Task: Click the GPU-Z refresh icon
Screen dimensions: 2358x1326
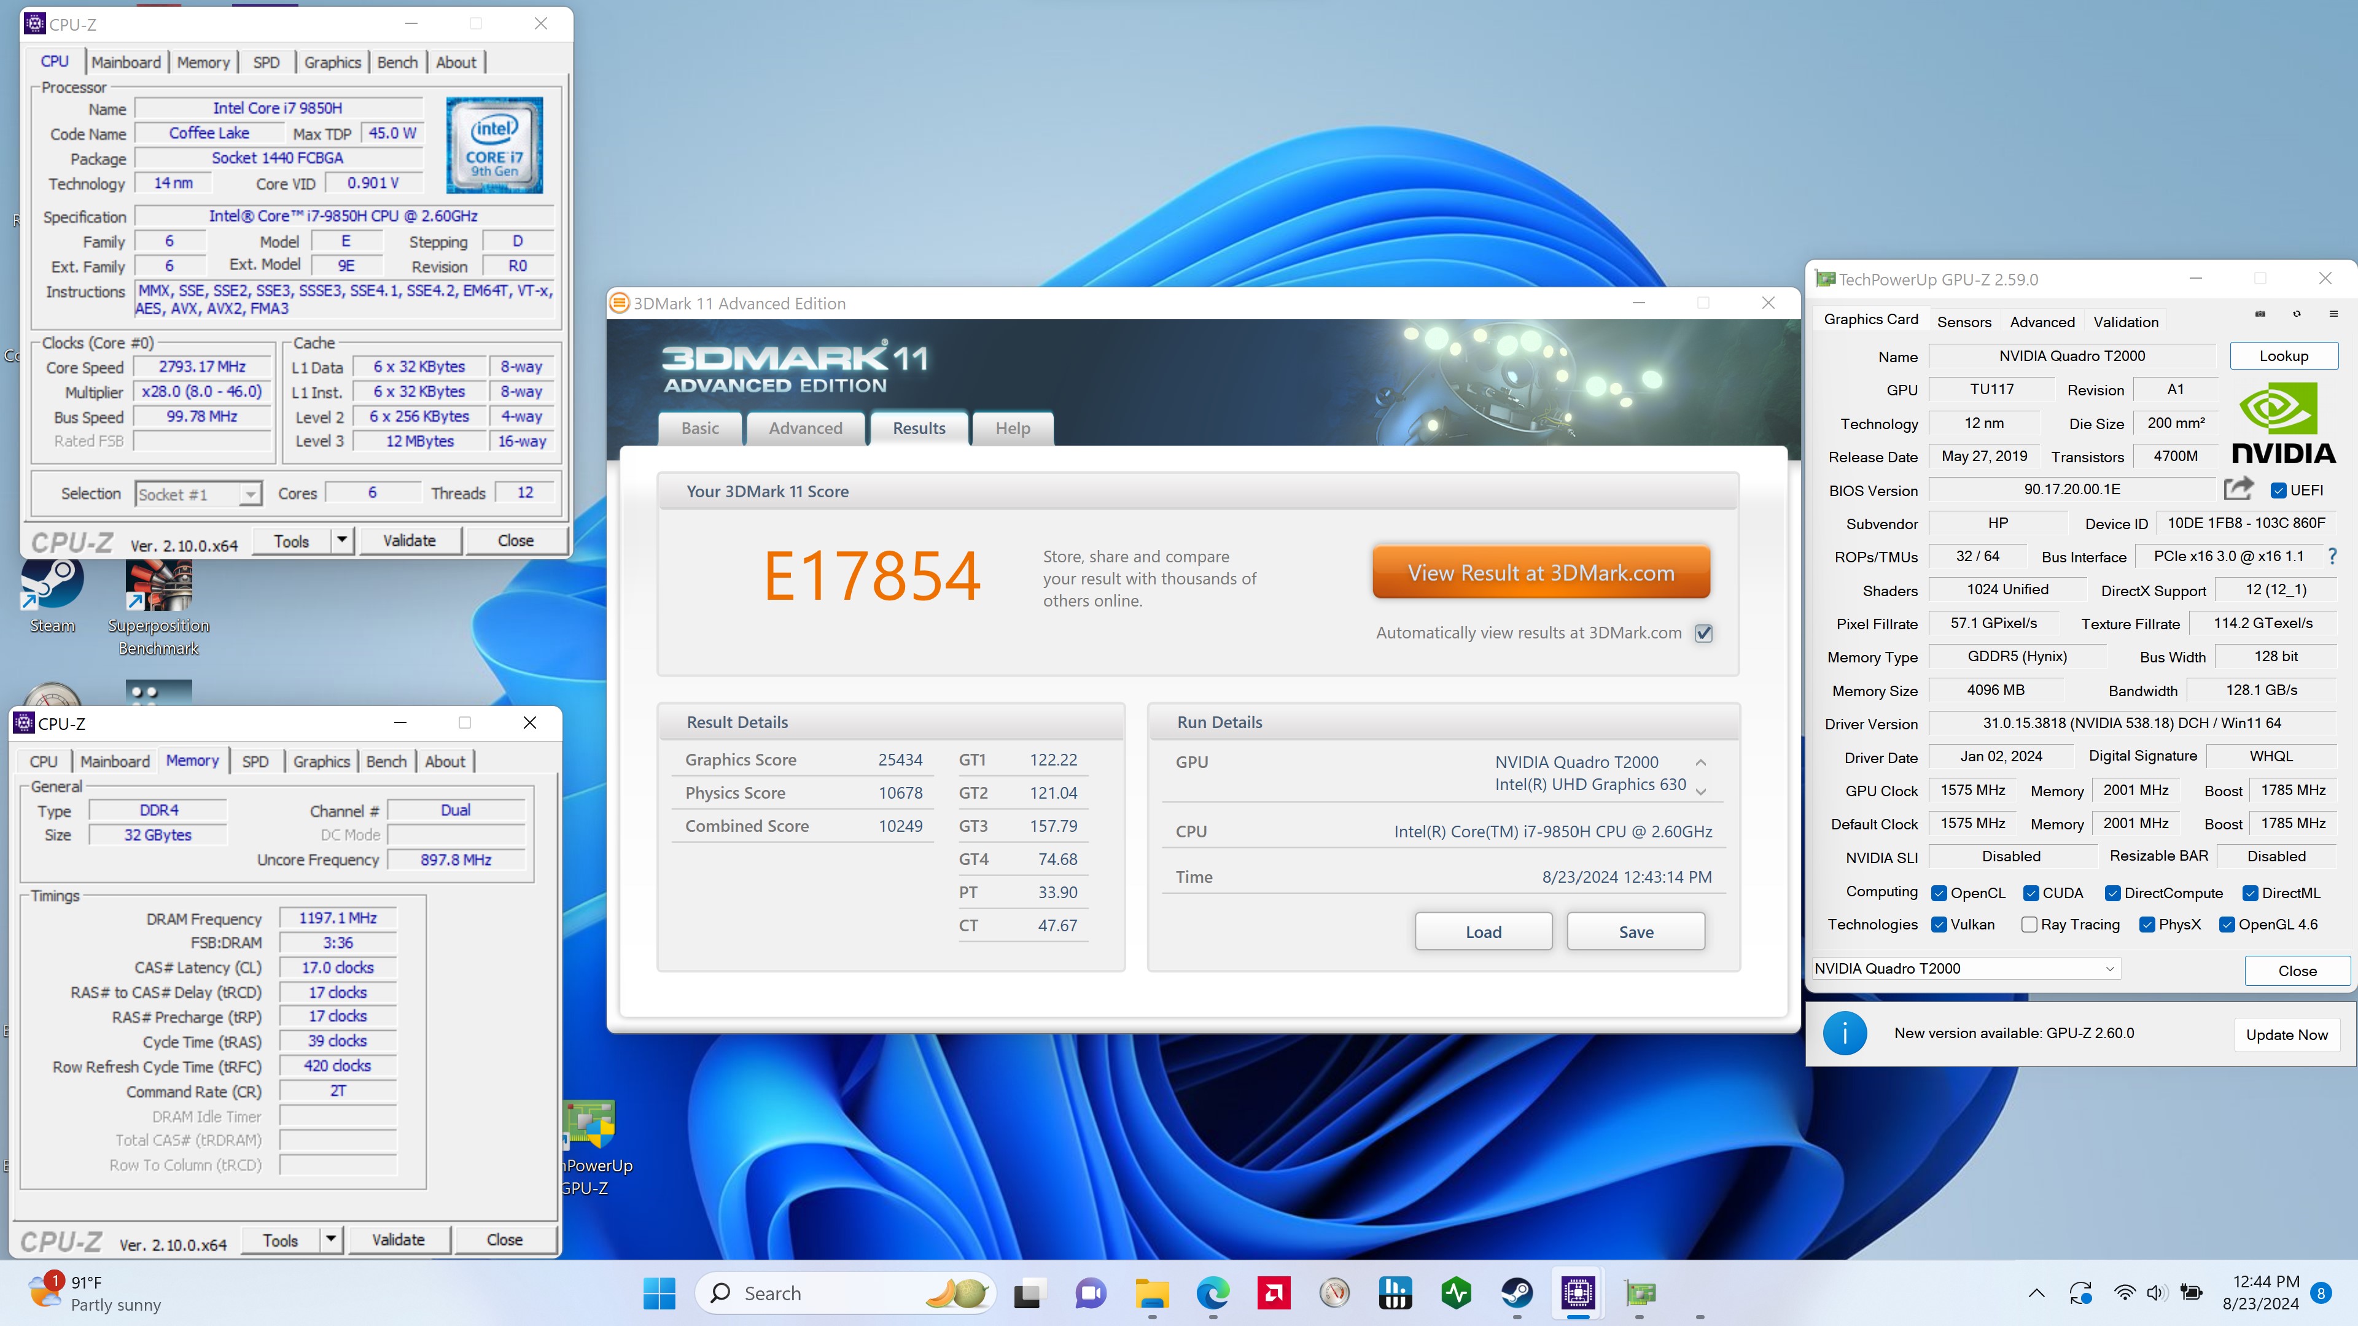Action: 2297,314
